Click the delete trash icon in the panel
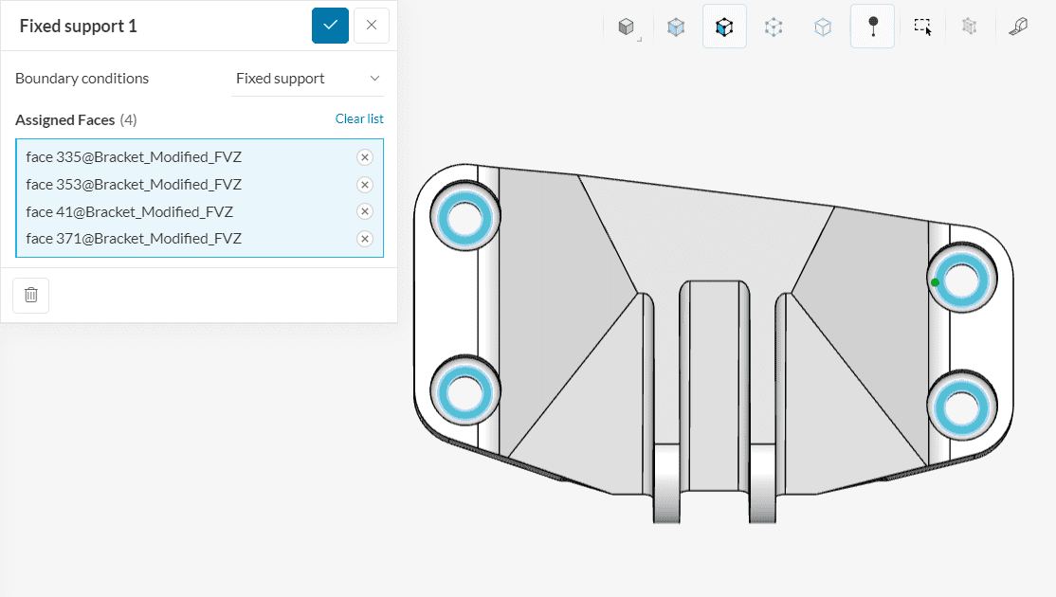This screenshot has width=1056, height=597. [30, 295]
